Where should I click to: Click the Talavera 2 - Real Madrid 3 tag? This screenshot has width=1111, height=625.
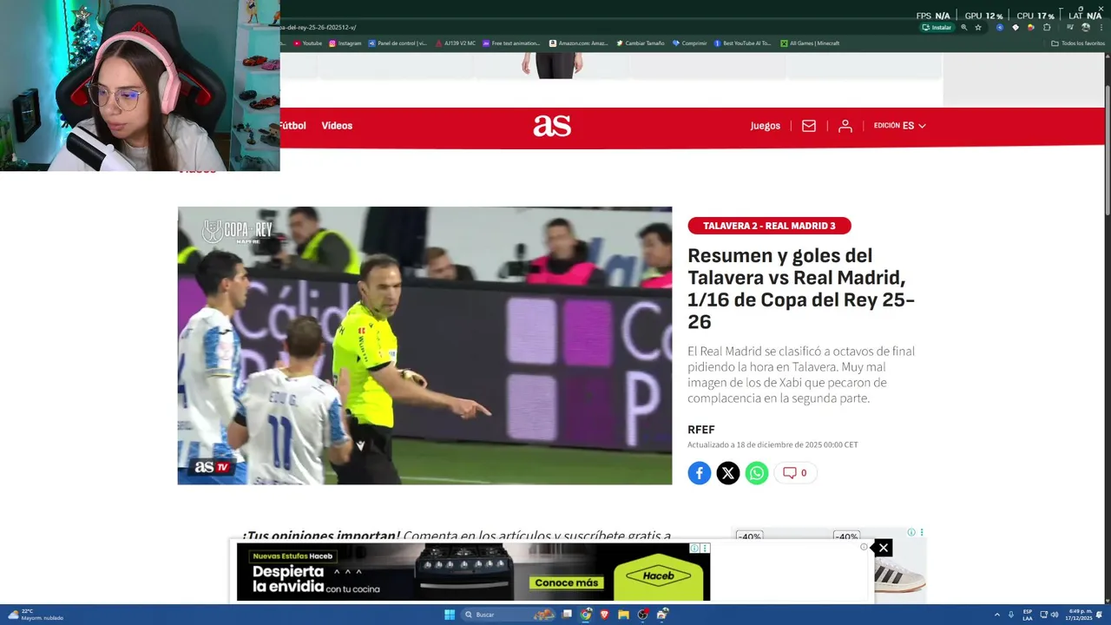pyautogui.click(x=769, y=226)
